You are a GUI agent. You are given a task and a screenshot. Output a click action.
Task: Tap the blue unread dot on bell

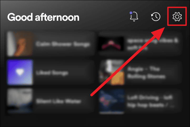(131, 13)
